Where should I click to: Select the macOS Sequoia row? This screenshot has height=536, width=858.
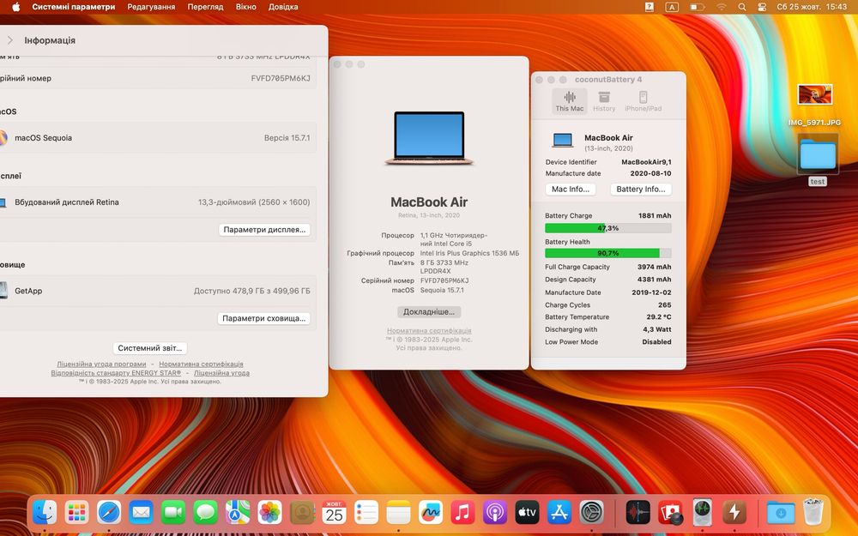tap(158, 138)
